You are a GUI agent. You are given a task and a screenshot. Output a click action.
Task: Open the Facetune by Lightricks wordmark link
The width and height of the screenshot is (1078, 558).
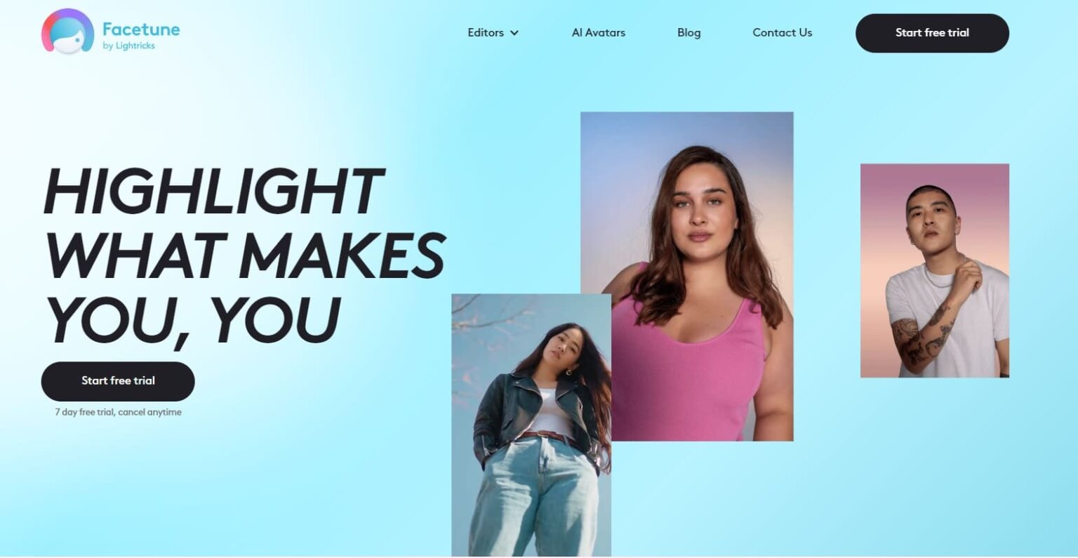click(141, 36)
